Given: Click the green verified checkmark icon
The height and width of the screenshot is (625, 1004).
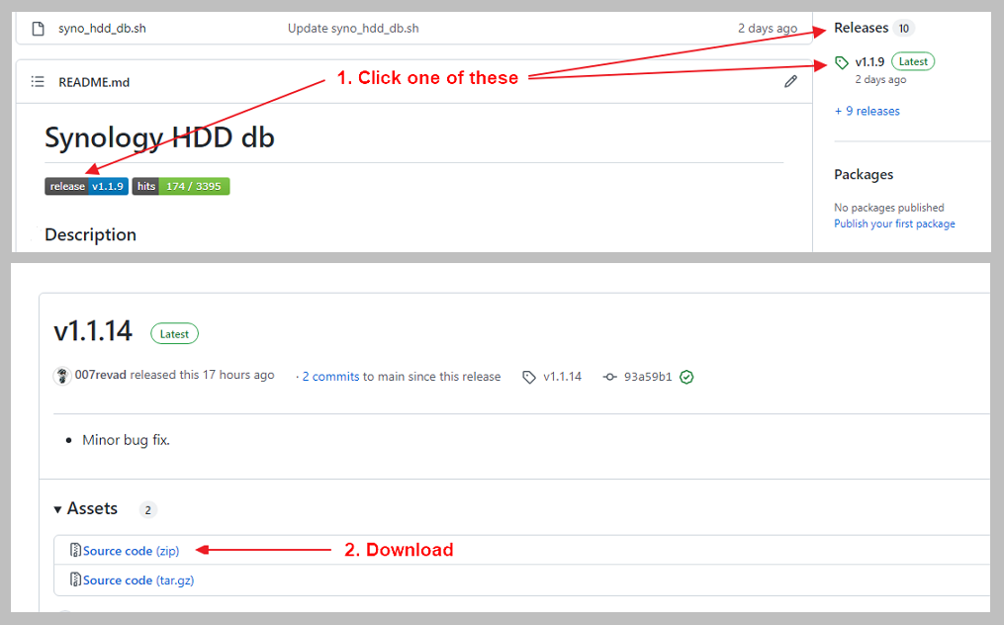Looking at the screenshot, I should [686, 377].
